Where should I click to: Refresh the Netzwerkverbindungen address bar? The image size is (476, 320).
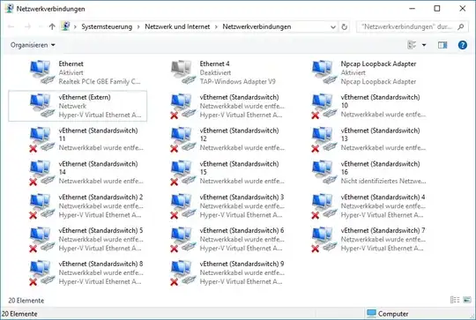click(345, 26)
